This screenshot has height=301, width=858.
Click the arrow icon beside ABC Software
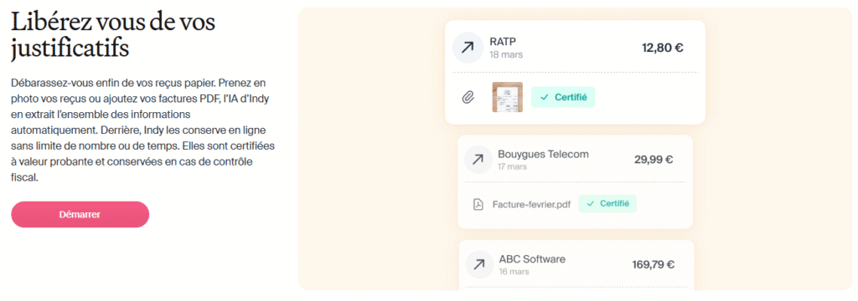coord(478,265)
